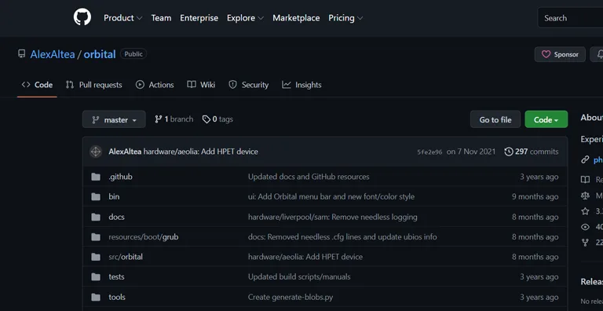This screenshot has height=311, width=603.
Task: Open the tests folder
Action: pyautogui.click(x=116, y=277)
